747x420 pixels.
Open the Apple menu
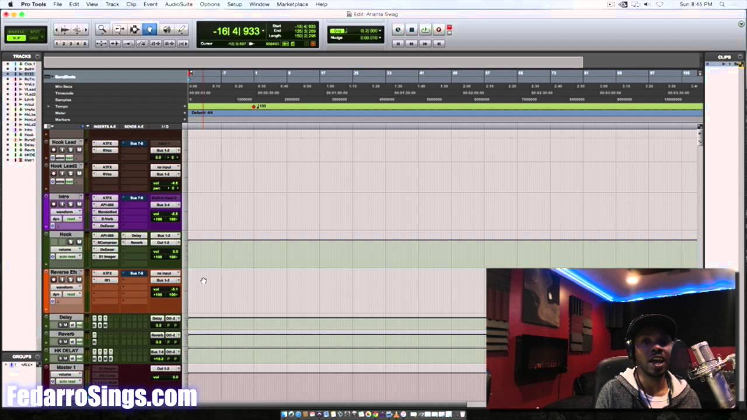10,4
